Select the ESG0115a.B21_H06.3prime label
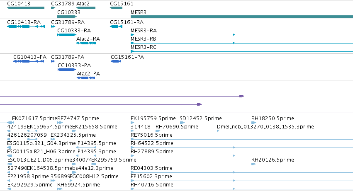This screenshot has width=353, height=191. (x=41, y=152)
